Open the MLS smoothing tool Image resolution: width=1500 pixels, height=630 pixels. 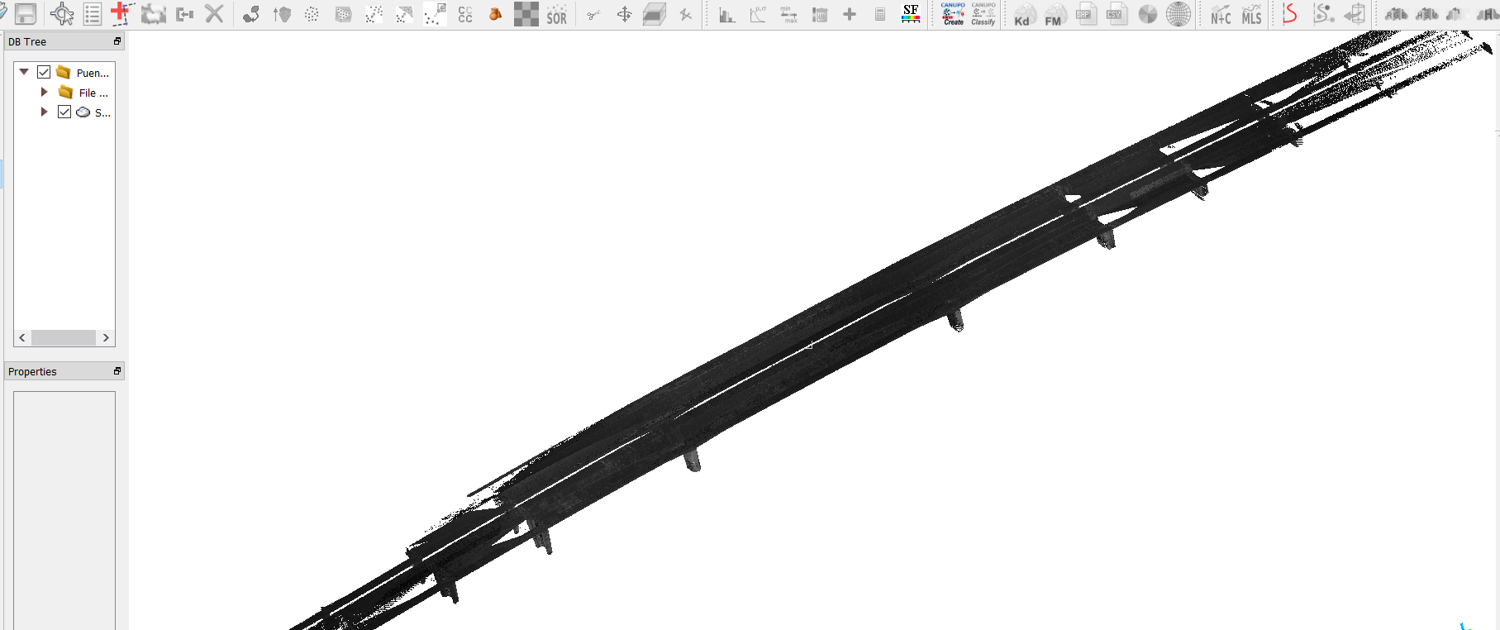coord(1251,15)
